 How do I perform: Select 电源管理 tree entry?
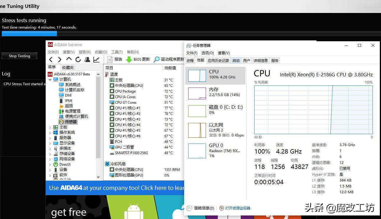70,111
